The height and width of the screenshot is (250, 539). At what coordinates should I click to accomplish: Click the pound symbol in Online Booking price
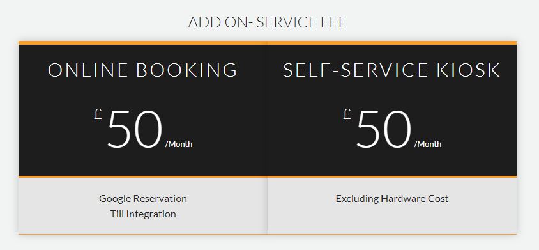pyautogui.click(x=98, y=114)
